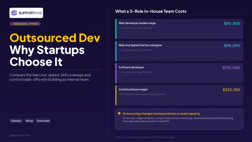252x142 pixels.
Task: Click the Supportave logo
Action: pos(26,13)
